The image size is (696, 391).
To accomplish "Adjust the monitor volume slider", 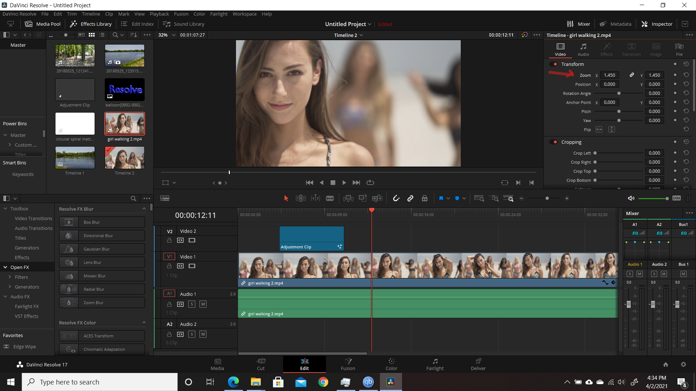I will [x=653, y=198].
